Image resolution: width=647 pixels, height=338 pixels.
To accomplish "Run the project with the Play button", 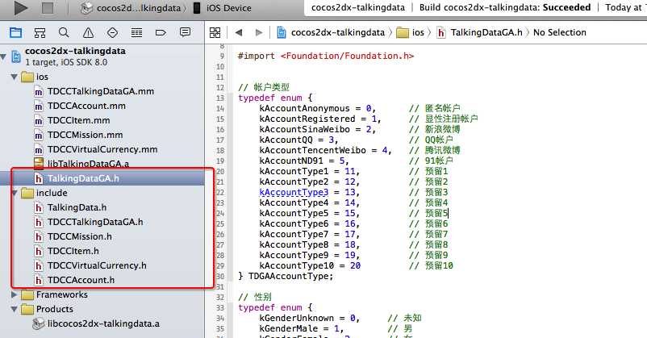I will click(x=21, y=7).
